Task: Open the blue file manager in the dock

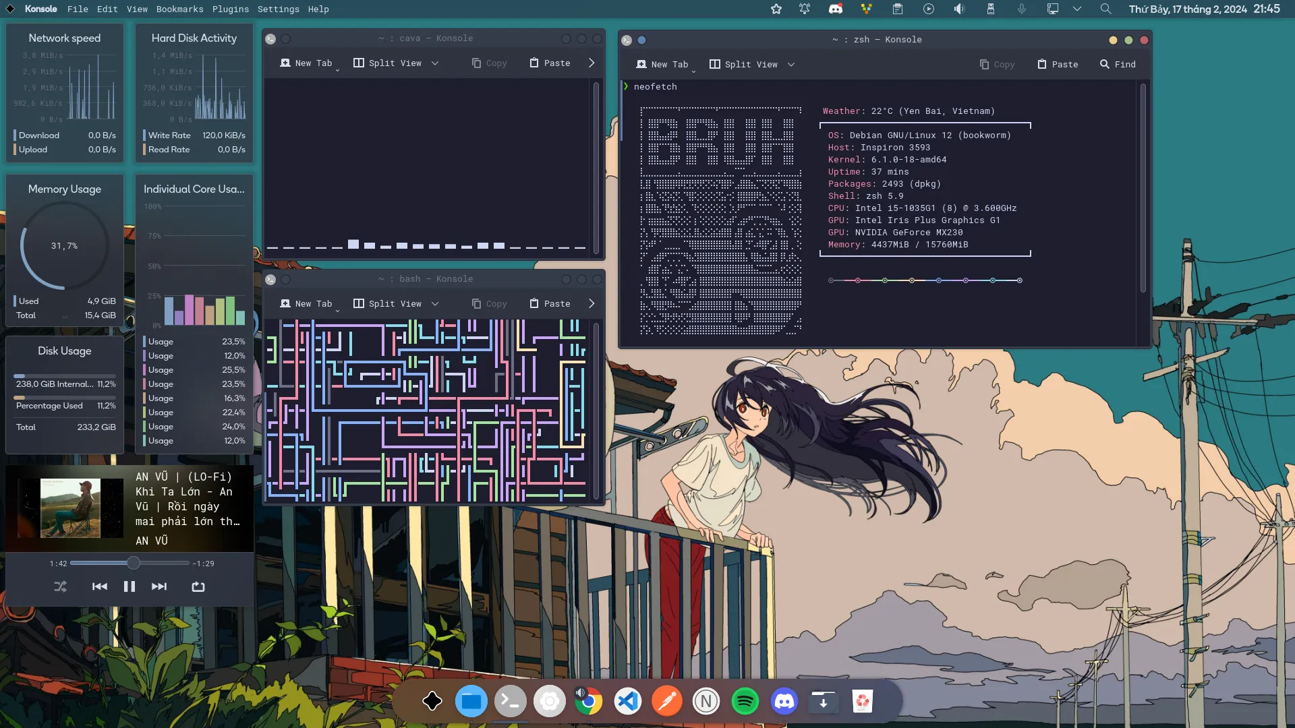Action: (x=471, y=702)
